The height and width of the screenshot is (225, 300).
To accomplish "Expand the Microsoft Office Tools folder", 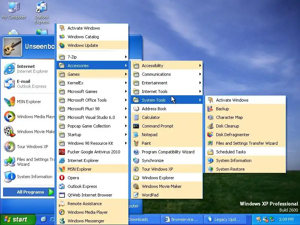I will pyautogui.click(x=92, y=100).
